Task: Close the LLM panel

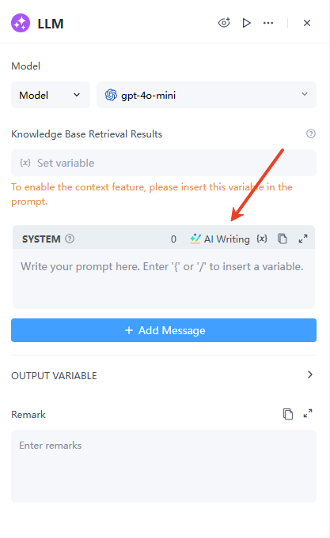Action: (307, 23)
